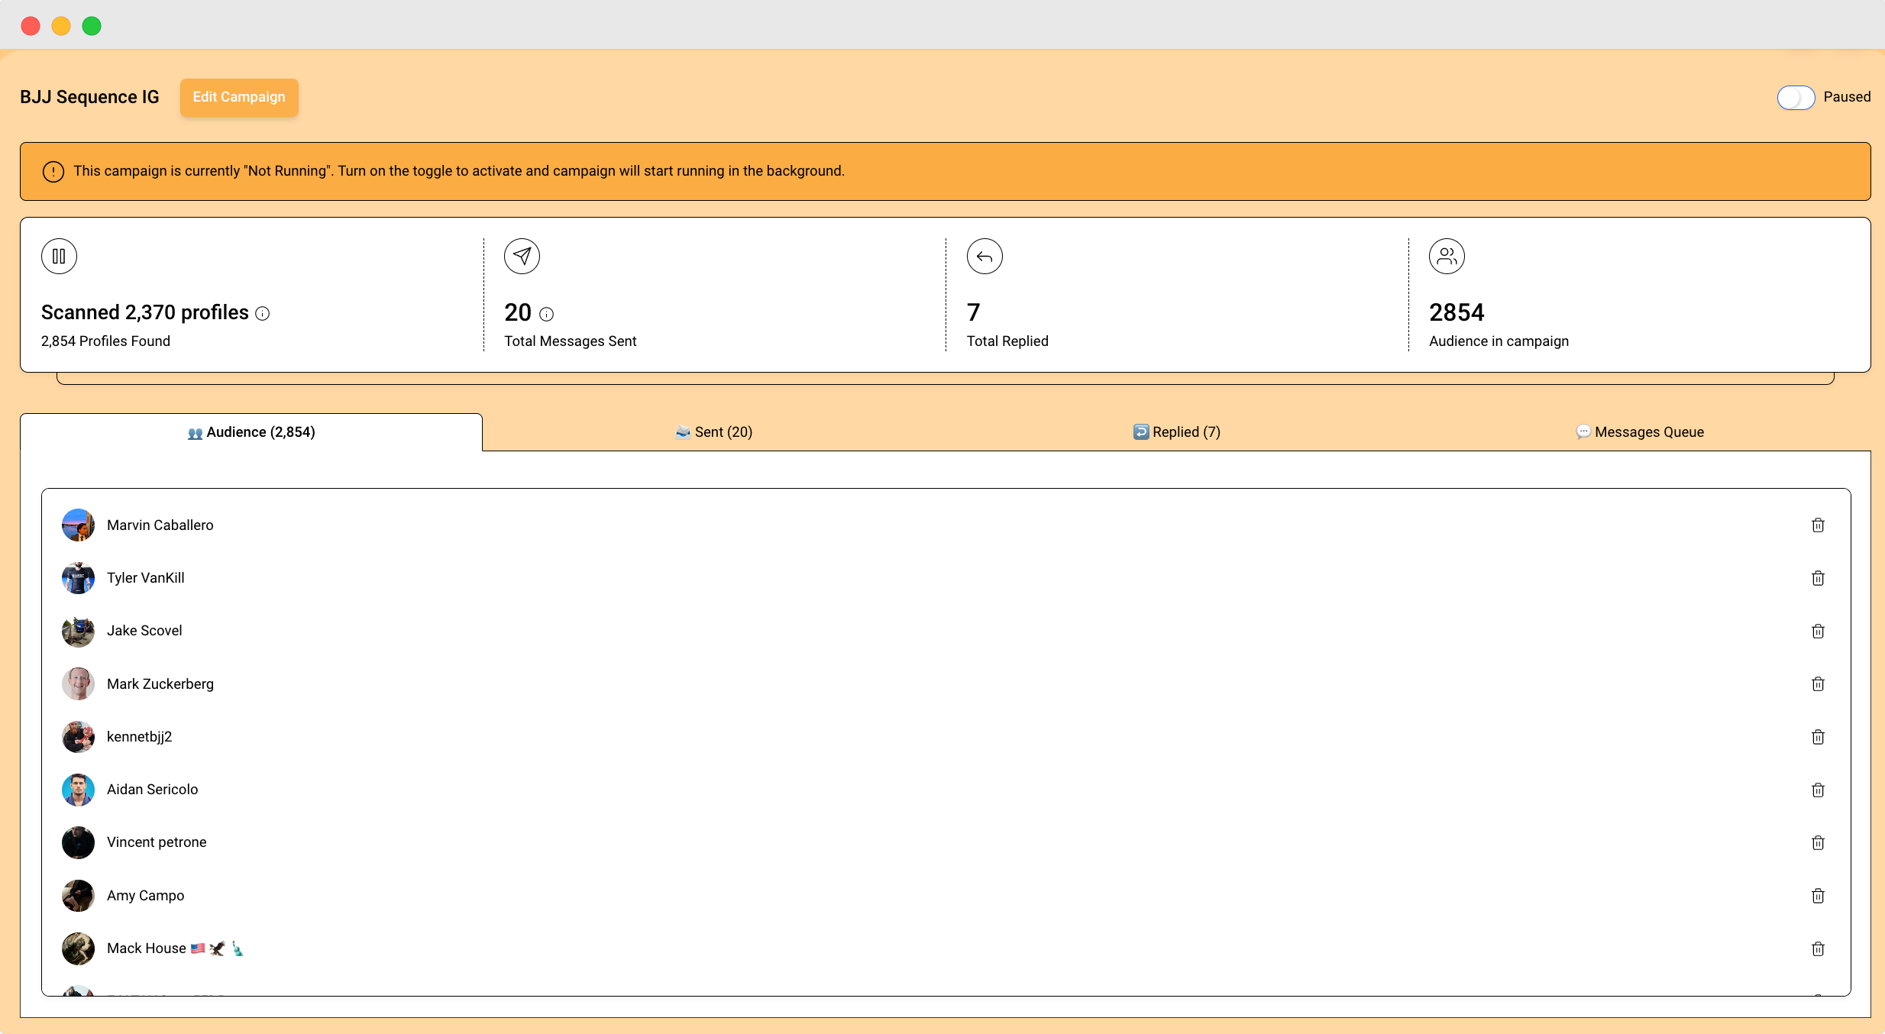Click Aidan Sericolo's profile avatar
The width and height of the screenshot is (1885, 1034).
pyautogui.click(x=78, y=790)
